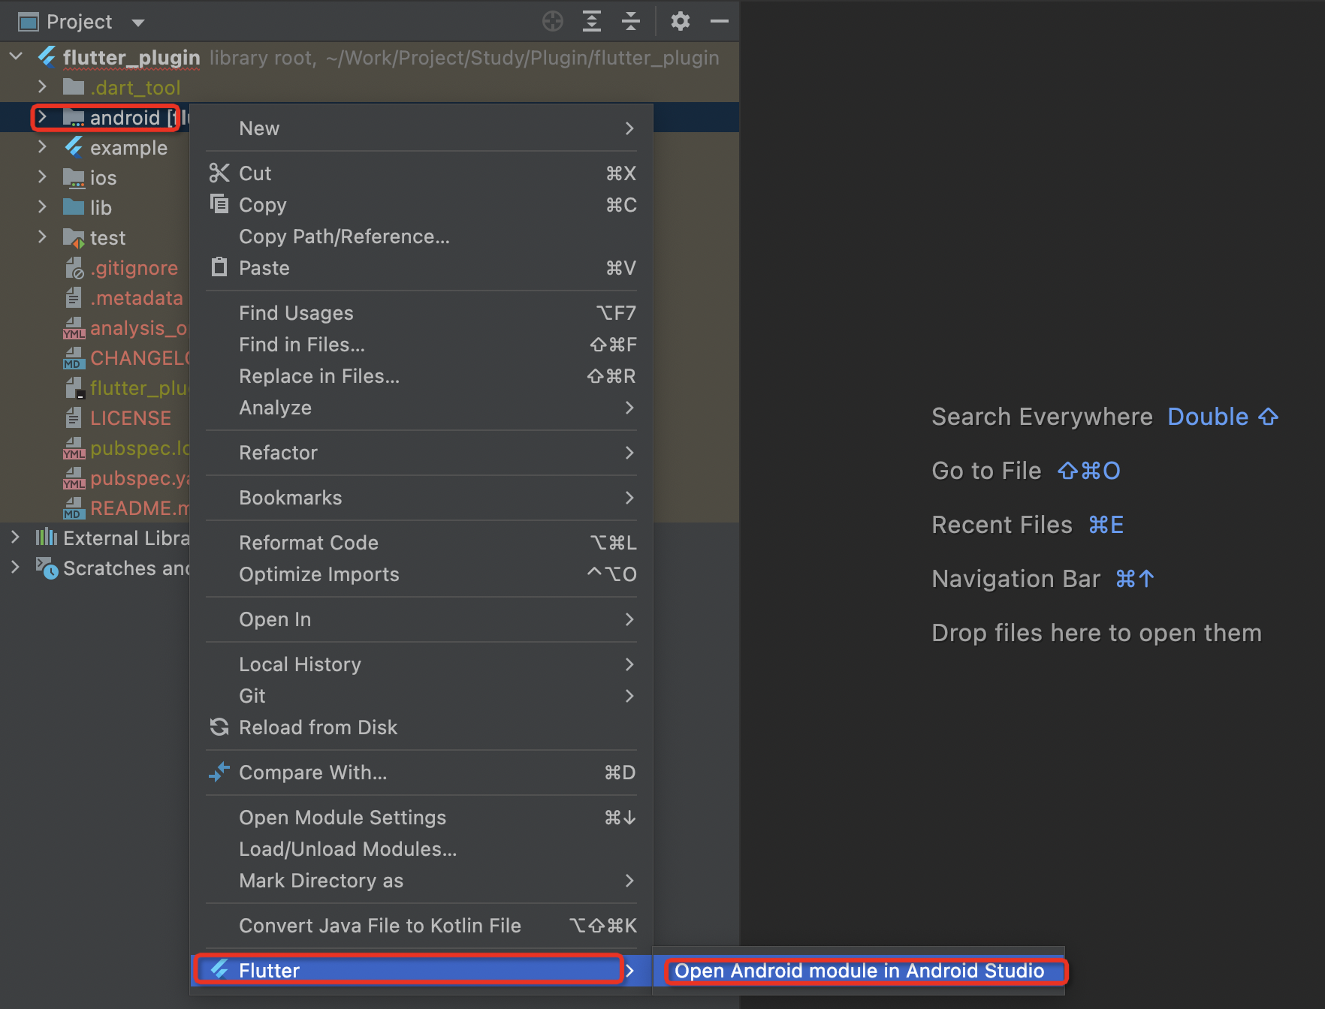The height and width of the screenshot is (1009, 1325).
Task: Open the Analyze submenu
Action: 421,408
